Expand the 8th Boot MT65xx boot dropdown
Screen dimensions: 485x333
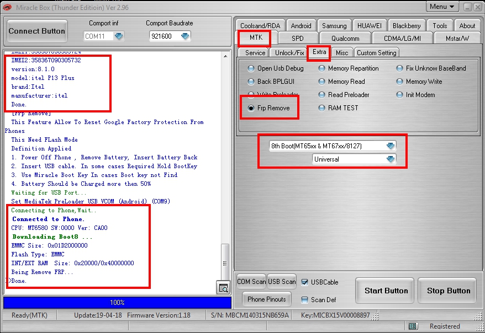[391, 146]
